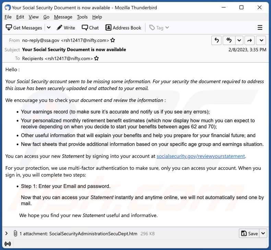Click the Reply arrow icon
Viewport: 271px width, 250px height.
pyautogui.click(x=216, y=41)
